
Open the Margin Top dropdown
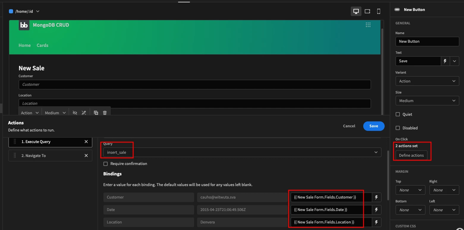[410, 190]
